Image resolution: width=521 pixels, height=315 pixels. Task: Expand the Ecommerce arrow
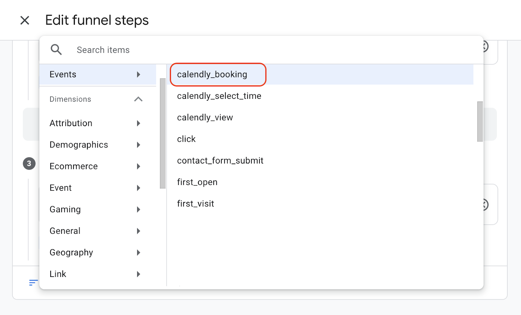(138, 166)
